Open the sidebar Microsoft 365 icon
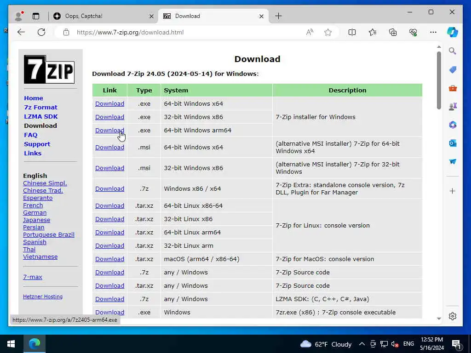Screen dimensions: 471x353 [453, 125]
